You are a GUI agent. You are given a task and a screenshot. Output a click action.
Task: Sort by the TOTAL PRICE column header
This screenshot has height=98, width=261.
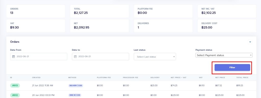pyautogui.click(x=242, y=78)
